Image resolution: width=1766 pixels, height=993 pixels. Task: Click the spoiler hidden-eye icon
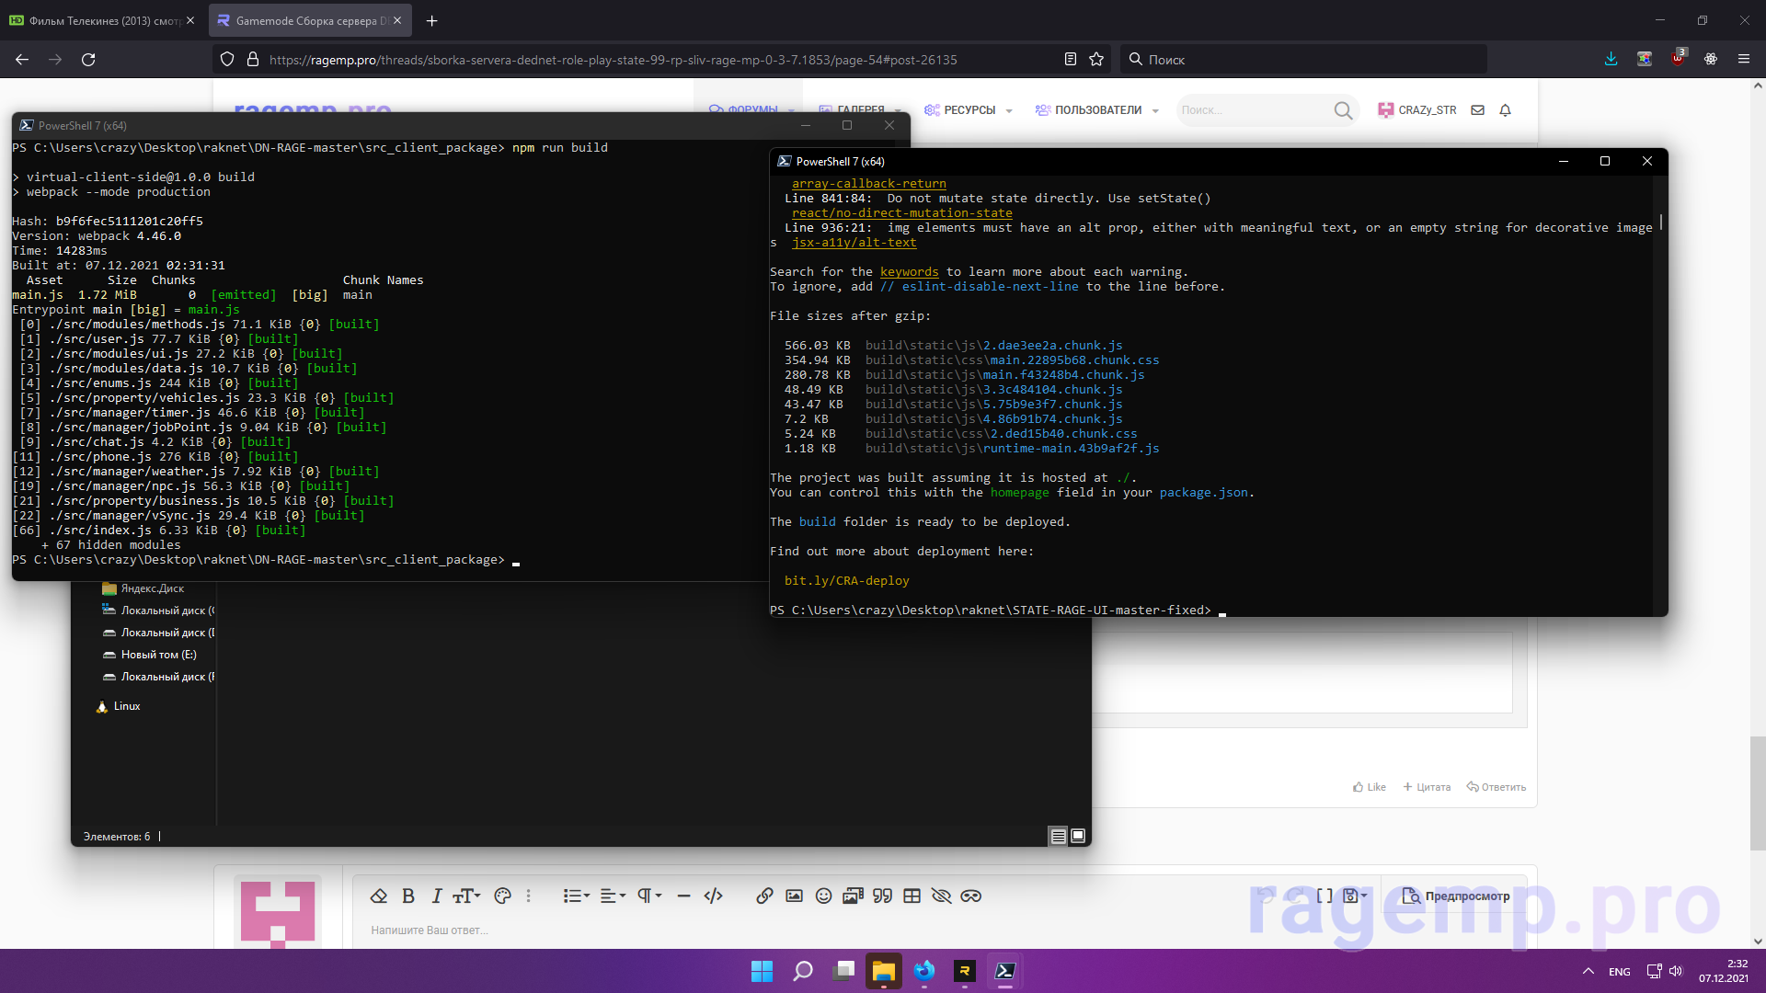click(941, 896)
